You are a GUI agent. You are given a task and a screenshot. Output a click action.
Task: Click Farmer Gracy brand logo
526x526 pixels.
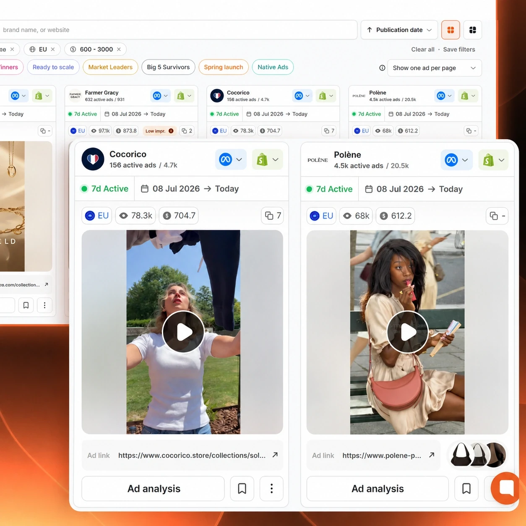75,96
